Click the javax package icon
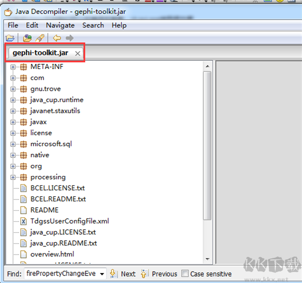This screenshot has height=283, width=302. [x=24, y=122]
